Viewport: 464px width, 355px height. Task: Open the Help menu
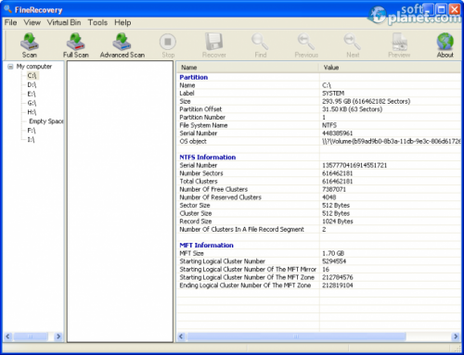click(x=122, y=22)
